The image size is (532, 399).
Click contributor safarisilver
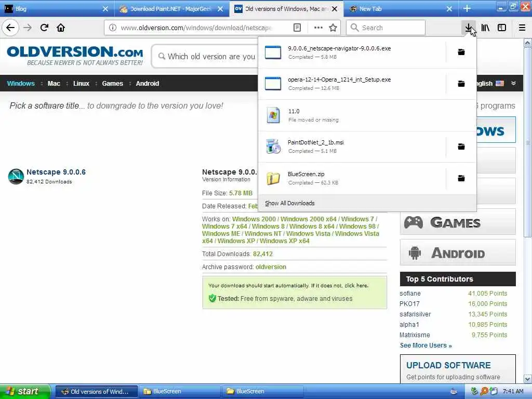coord(415,314)
